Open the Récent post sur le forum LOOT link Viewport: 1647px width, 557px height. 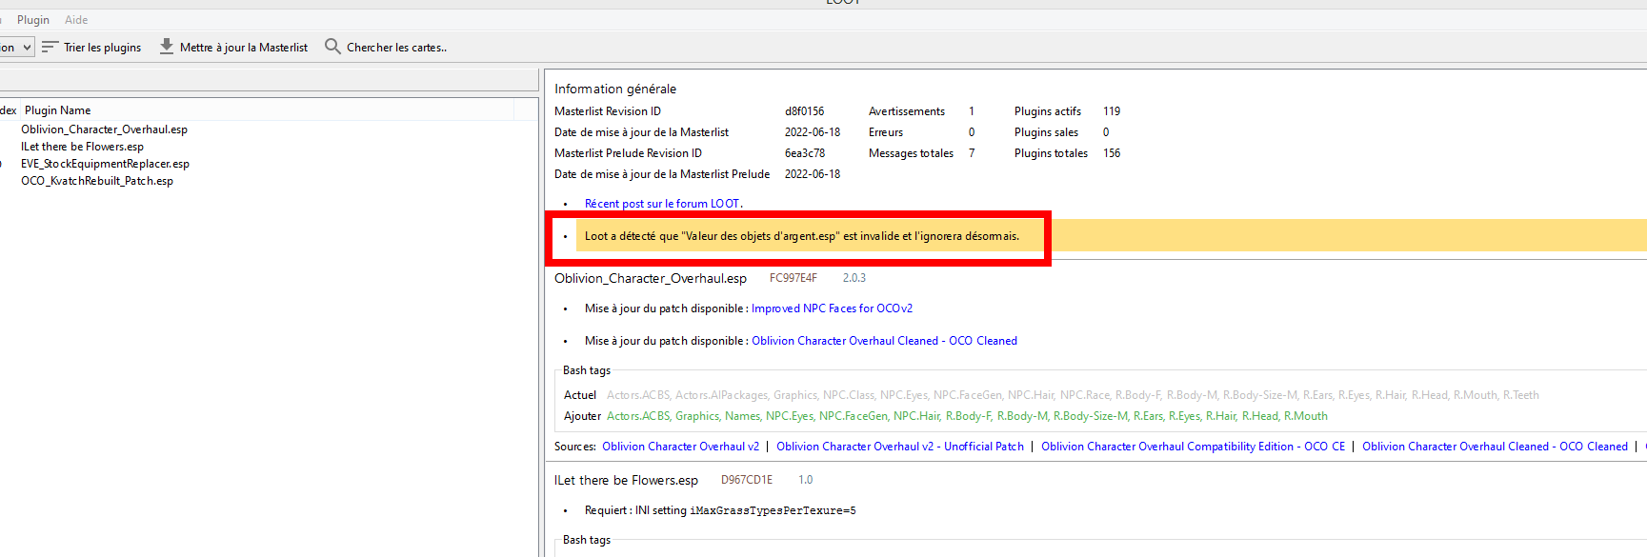662,204
